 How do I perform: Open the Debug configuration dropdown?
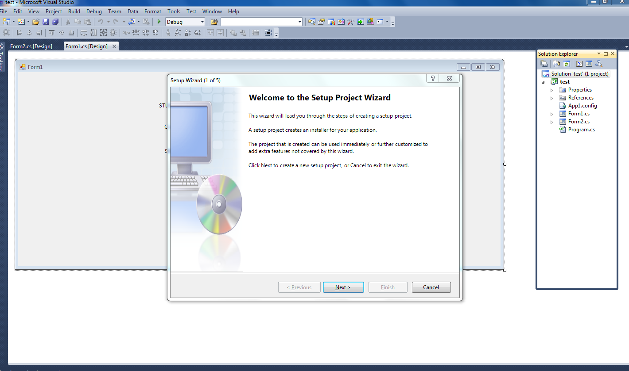202,21
